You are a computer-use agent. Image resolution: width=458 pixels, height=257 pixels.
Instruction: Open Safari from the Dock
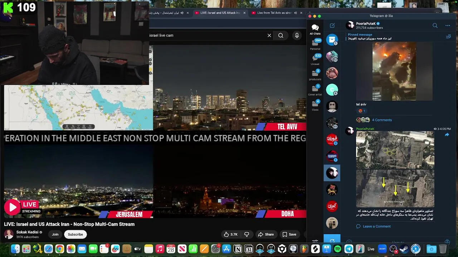(x=49, y=249)
